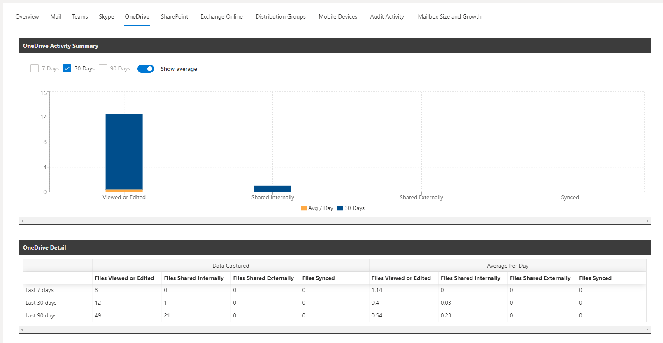Sort by Files Viewed or Edited under Data Captured
Screen dimensions: 663x343
coord(124,278)
